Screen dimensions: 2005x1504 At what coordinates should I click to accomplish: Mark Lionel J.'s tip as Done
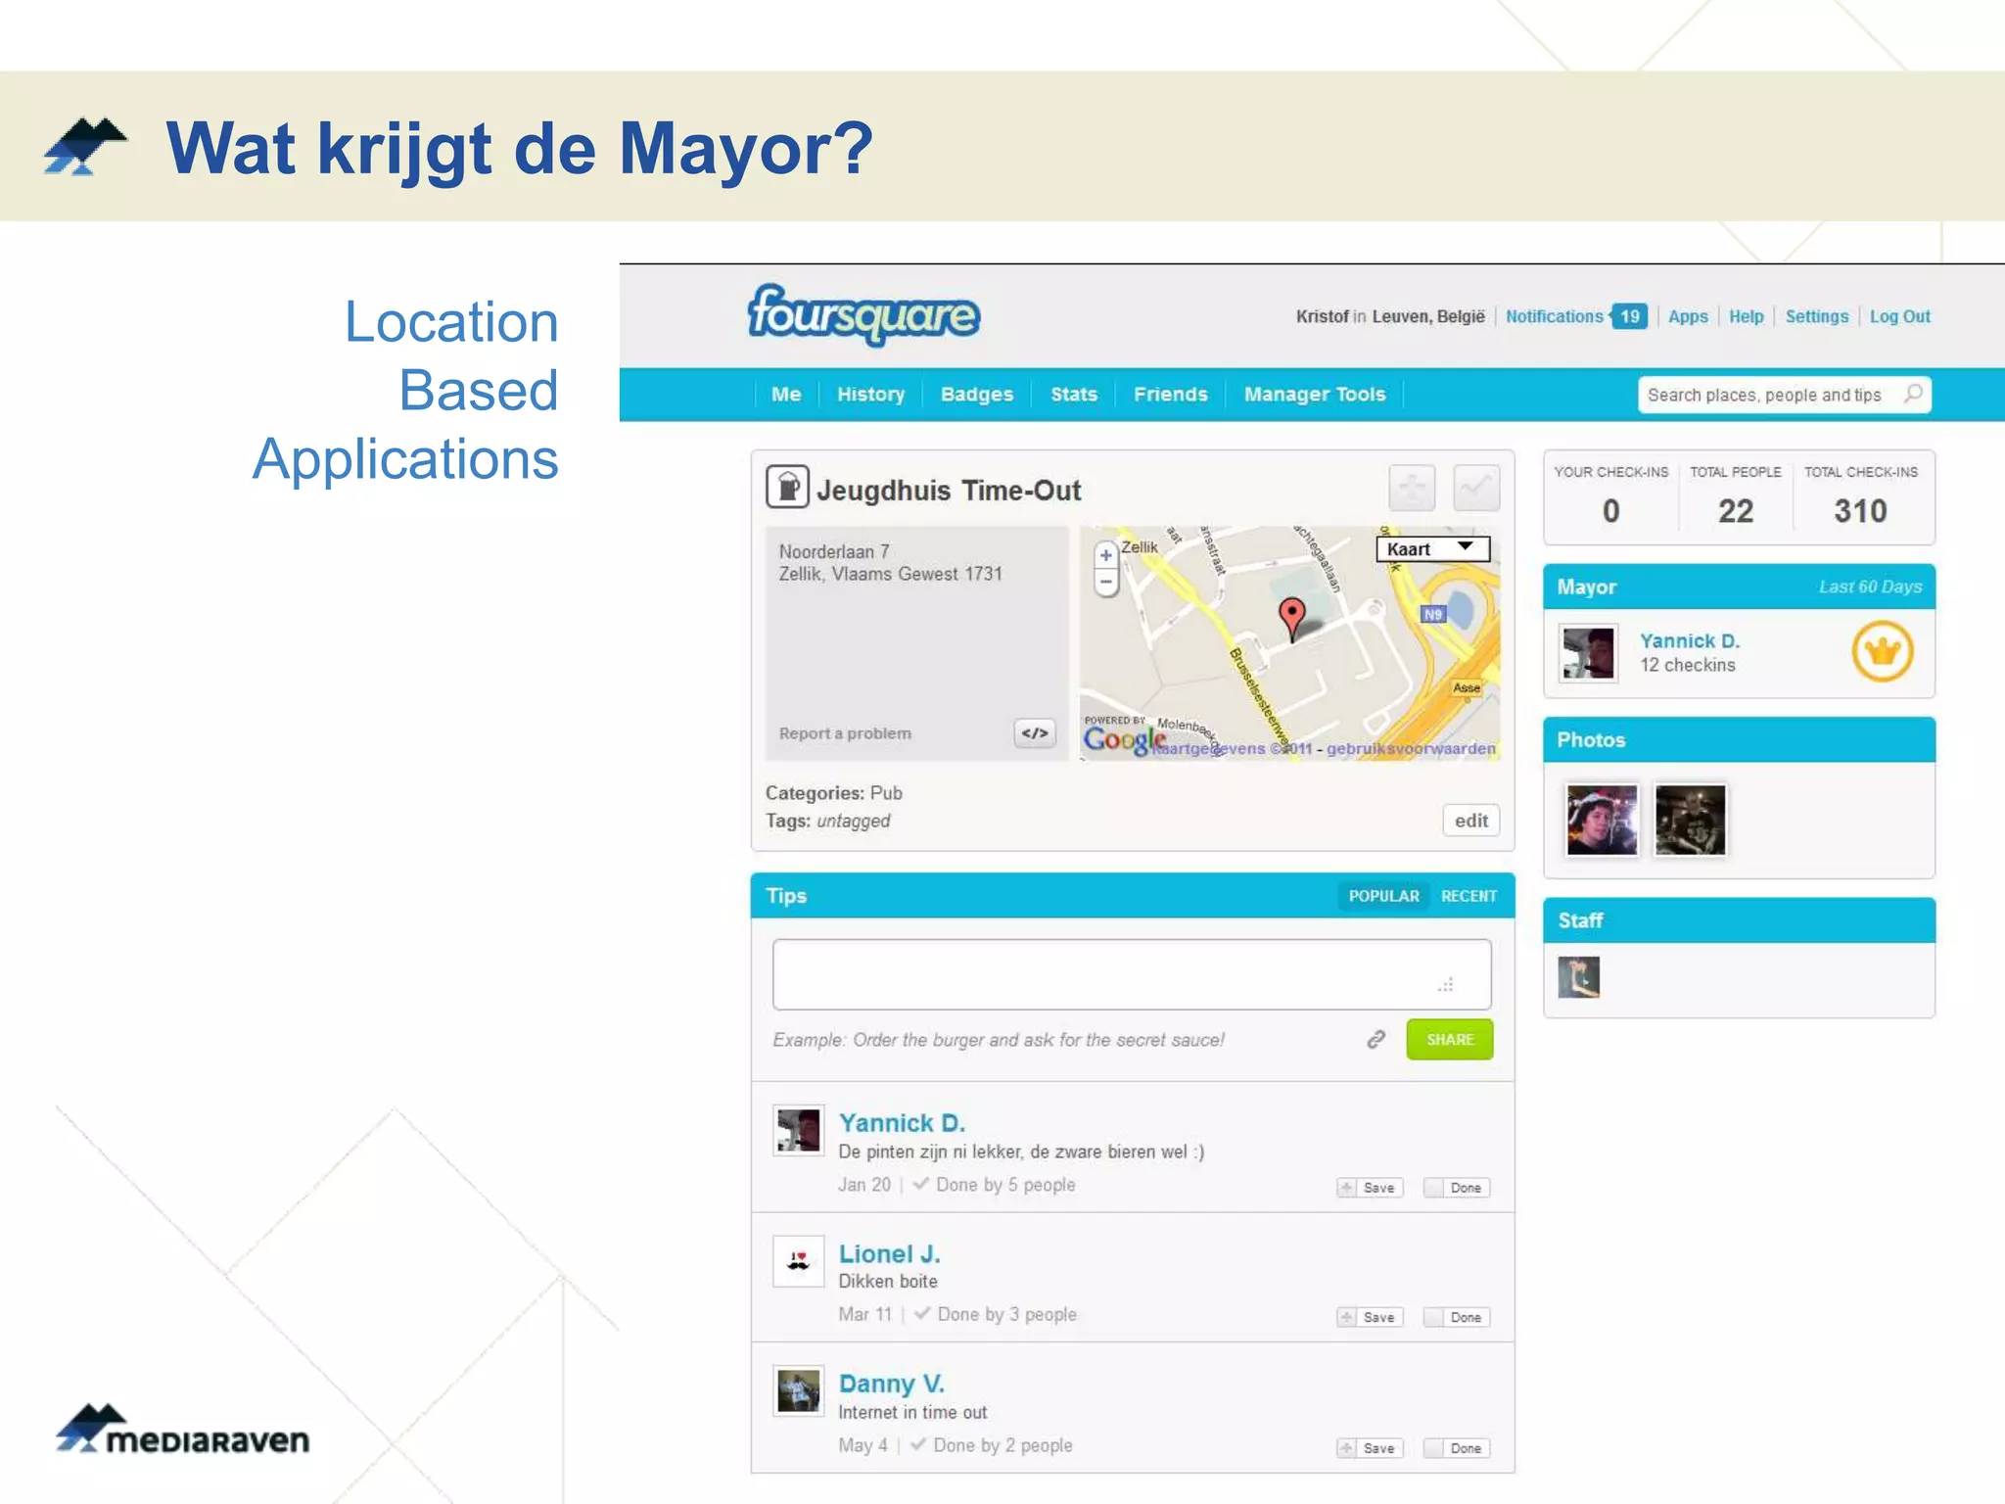coord(1457,1317)
